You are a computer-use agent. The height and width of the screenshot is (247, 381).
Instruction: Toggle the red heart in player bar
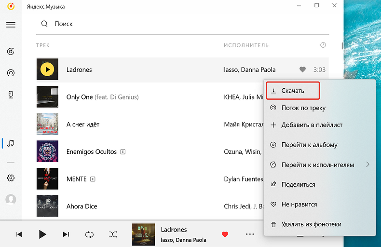click(x=225, y=234)
